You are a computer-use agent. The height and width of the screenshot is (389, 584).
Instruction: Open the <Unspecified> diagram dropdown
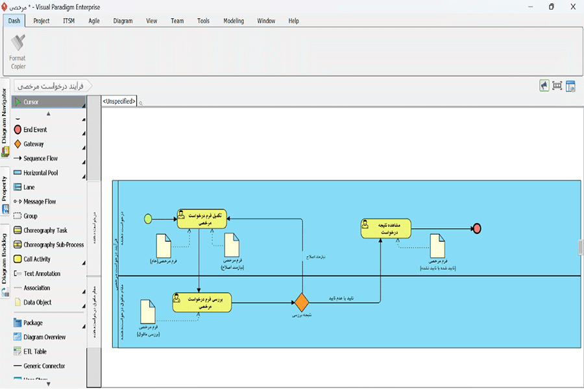click(x=119, y=101)
